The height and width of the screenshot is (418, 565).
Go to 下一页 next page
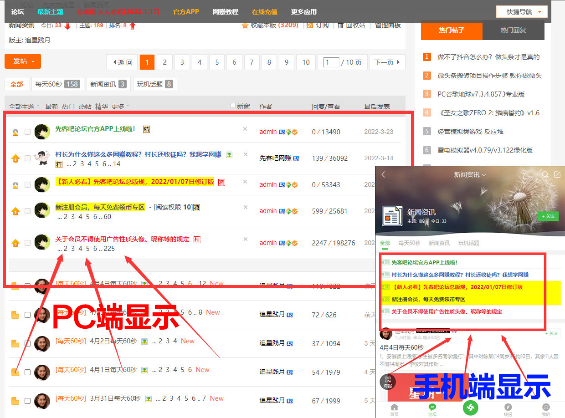tap(387, 62)
